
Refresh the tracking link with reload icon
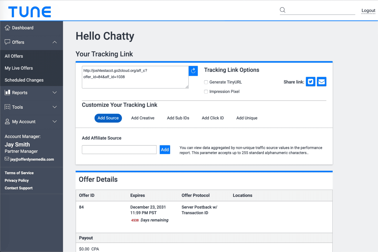coord(193,71)
